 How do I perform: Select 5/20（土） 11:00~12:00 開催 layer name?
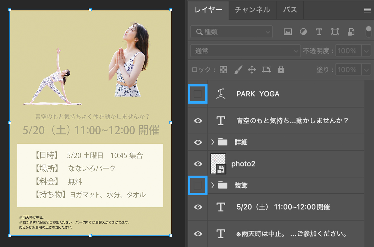coord(283,207)
